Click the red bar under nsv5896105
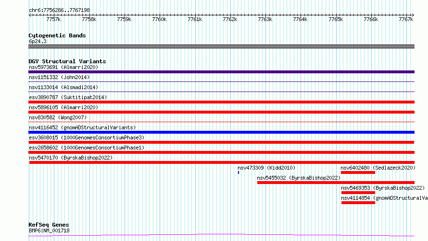428x241 pixels. pyautogui.click(x=221, y=112)
